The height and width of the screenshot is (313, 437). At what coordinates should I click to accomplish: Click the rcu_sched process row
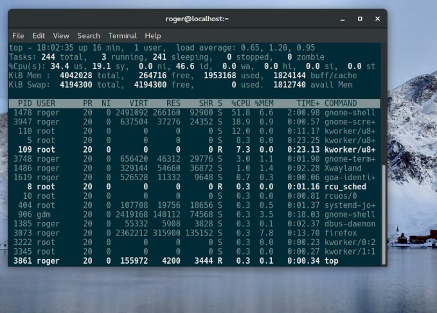193,186
